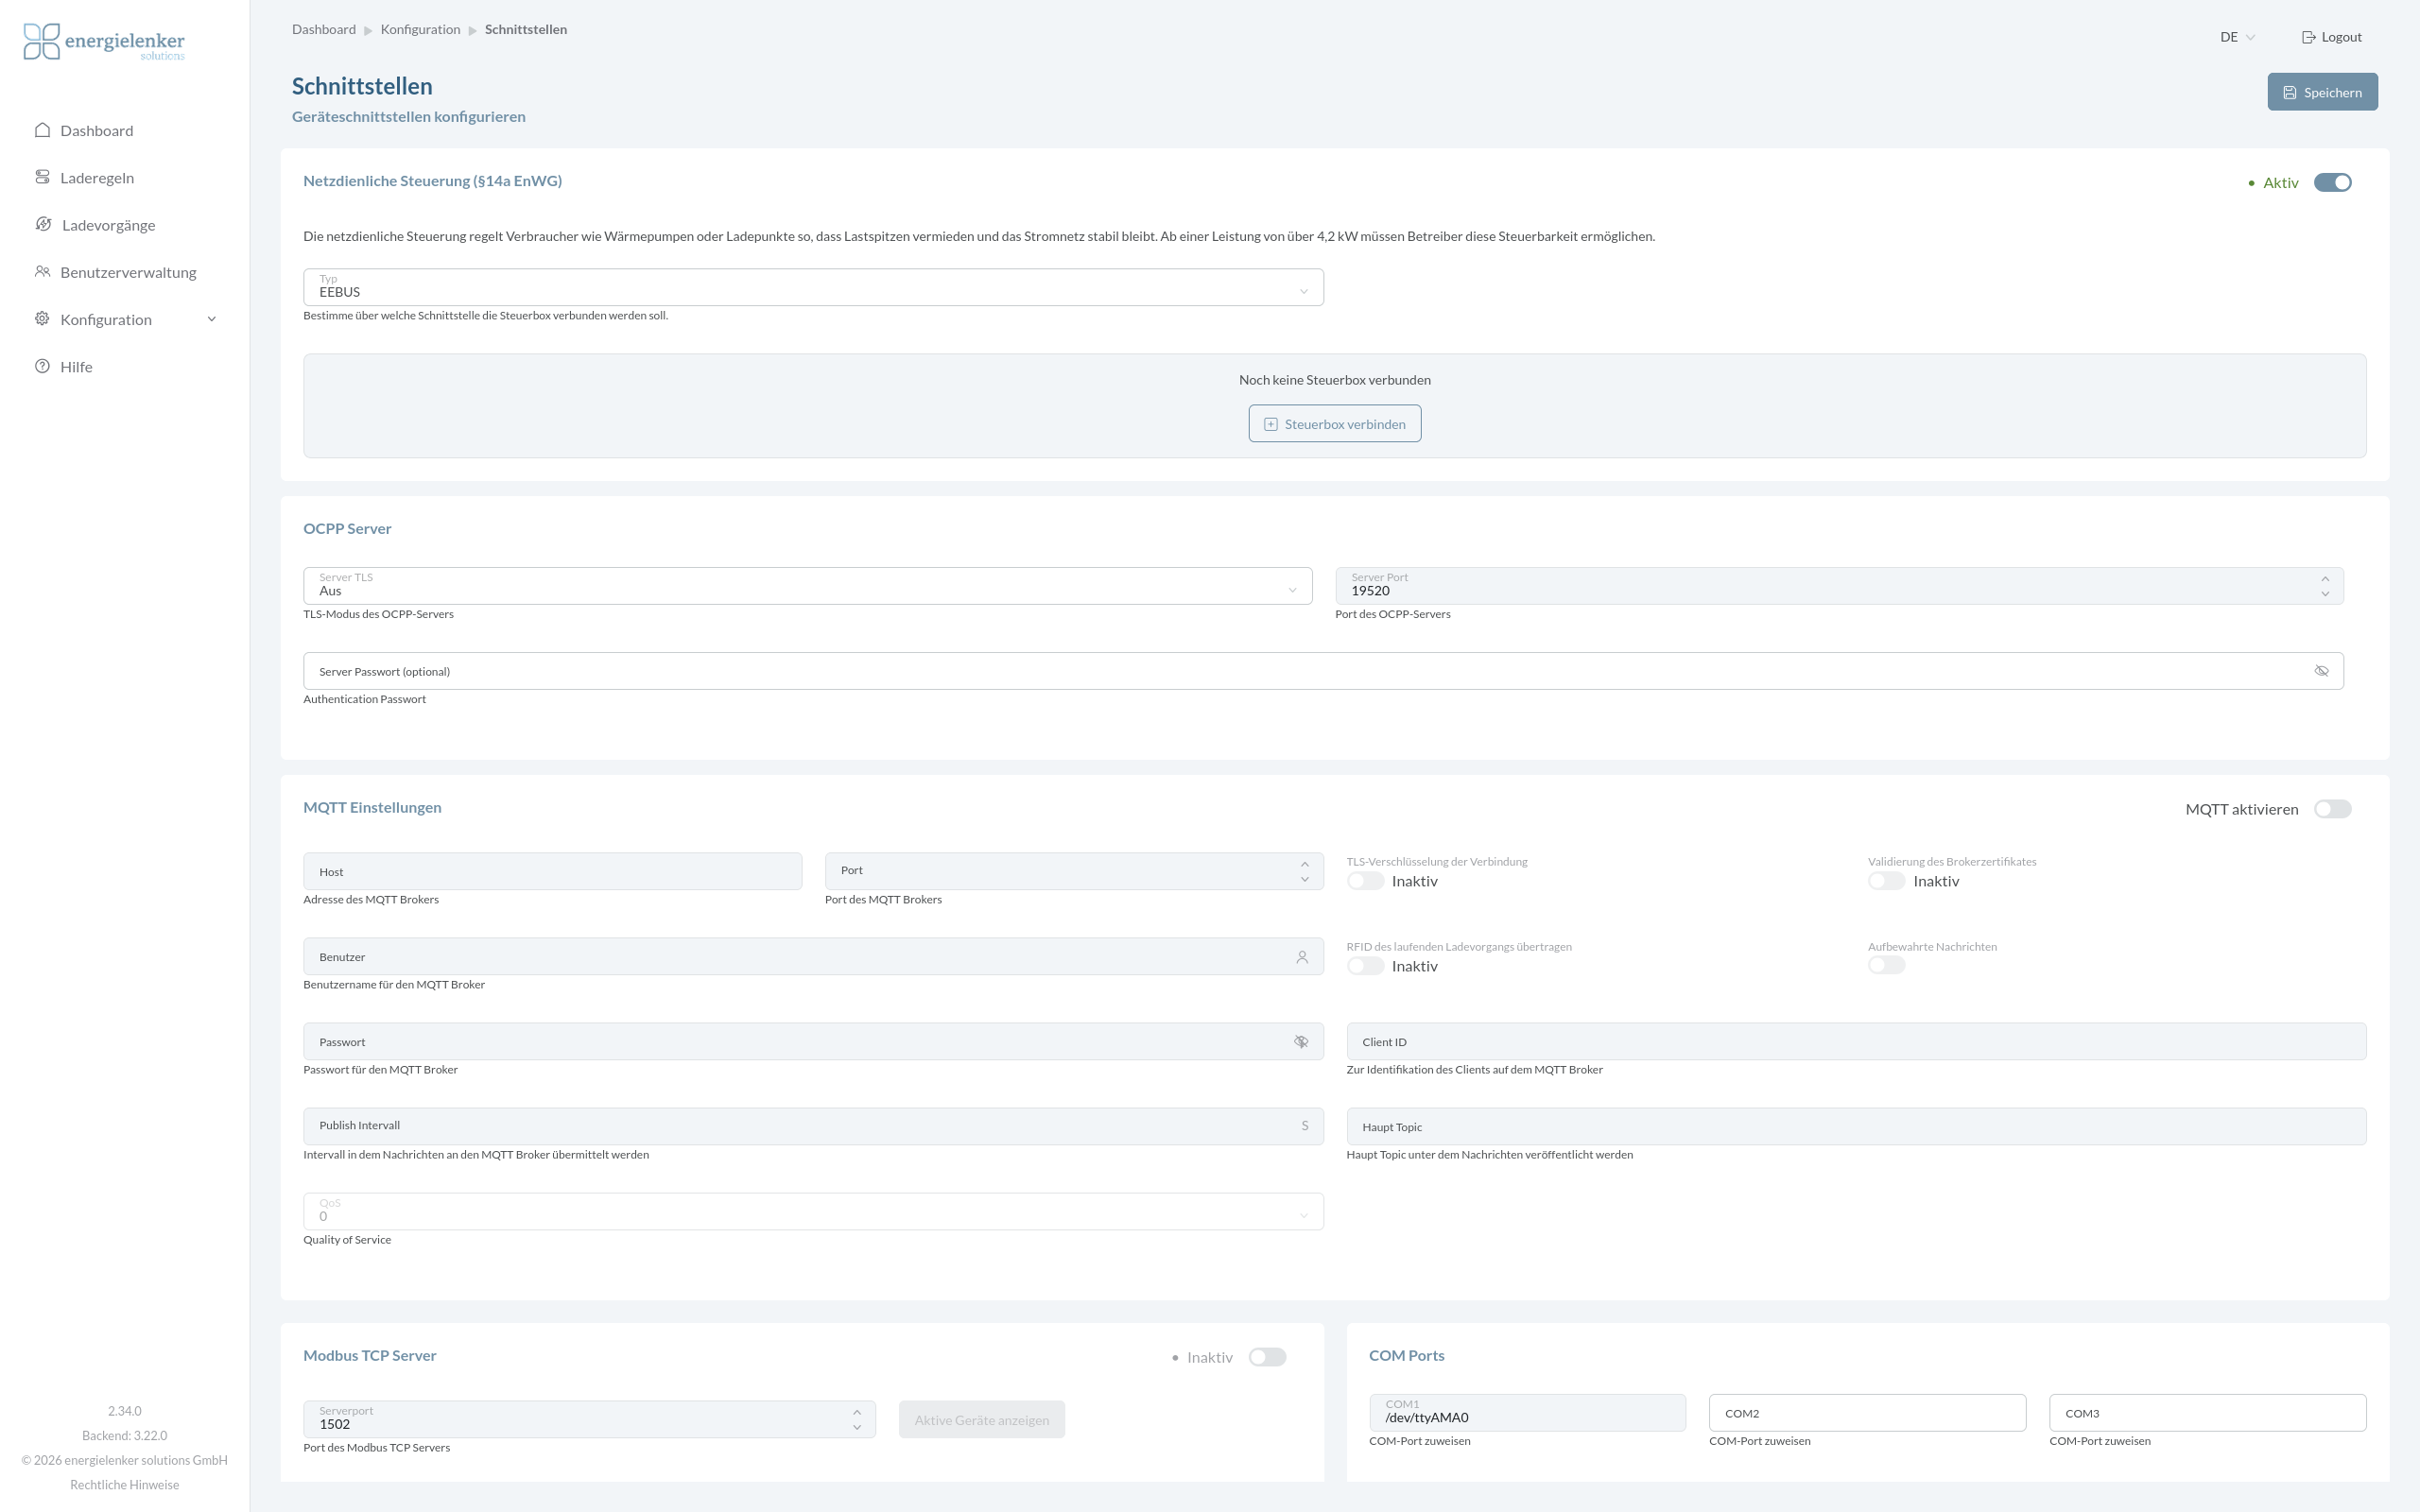Click the Benutzer input field
Screen dimensions: 2420x1512
tap(813, 956)
